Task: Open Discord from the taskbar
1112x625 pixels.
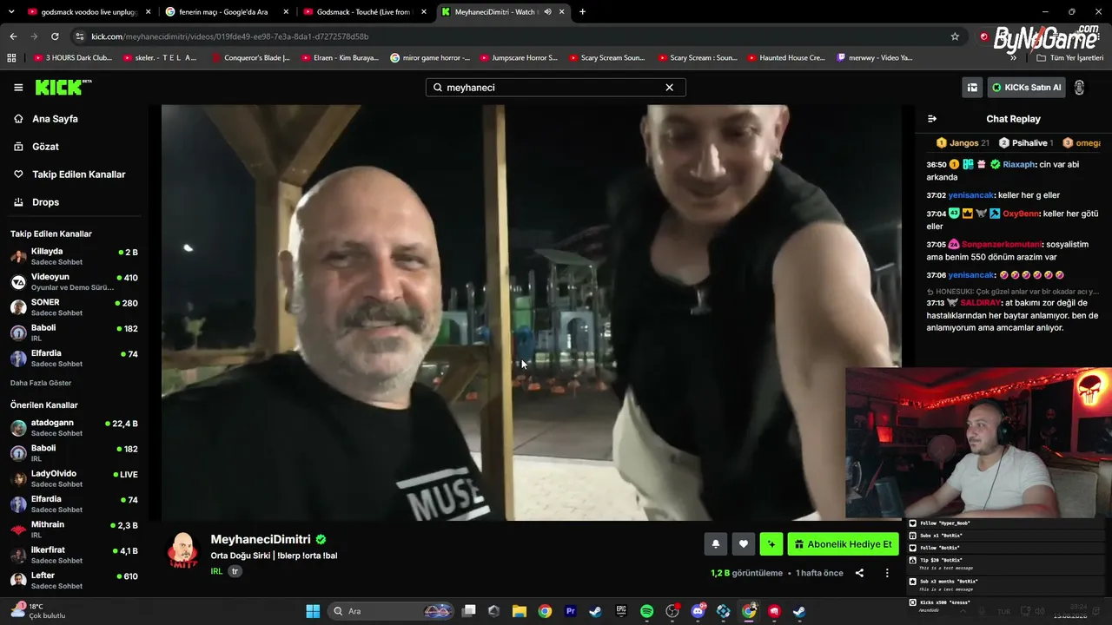Action: click(698, 611)
